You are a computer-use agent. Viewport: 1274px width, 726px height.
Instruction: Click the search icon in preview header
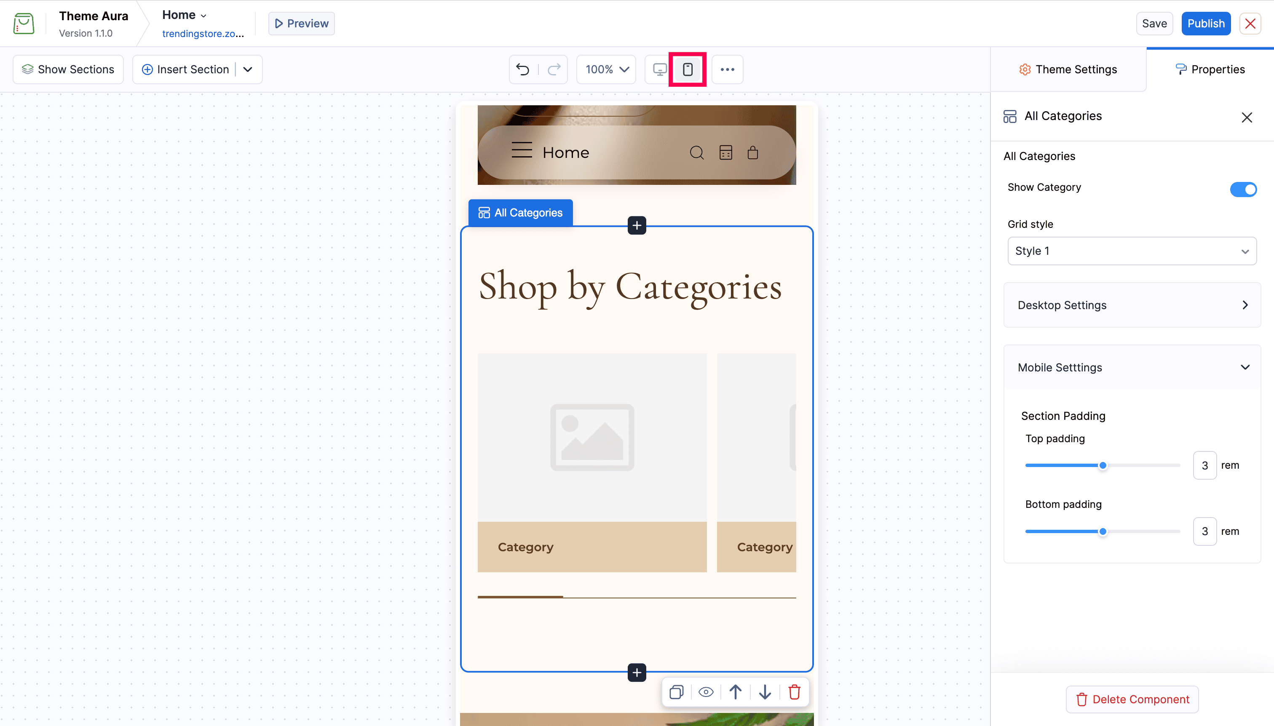click(697, 152)
